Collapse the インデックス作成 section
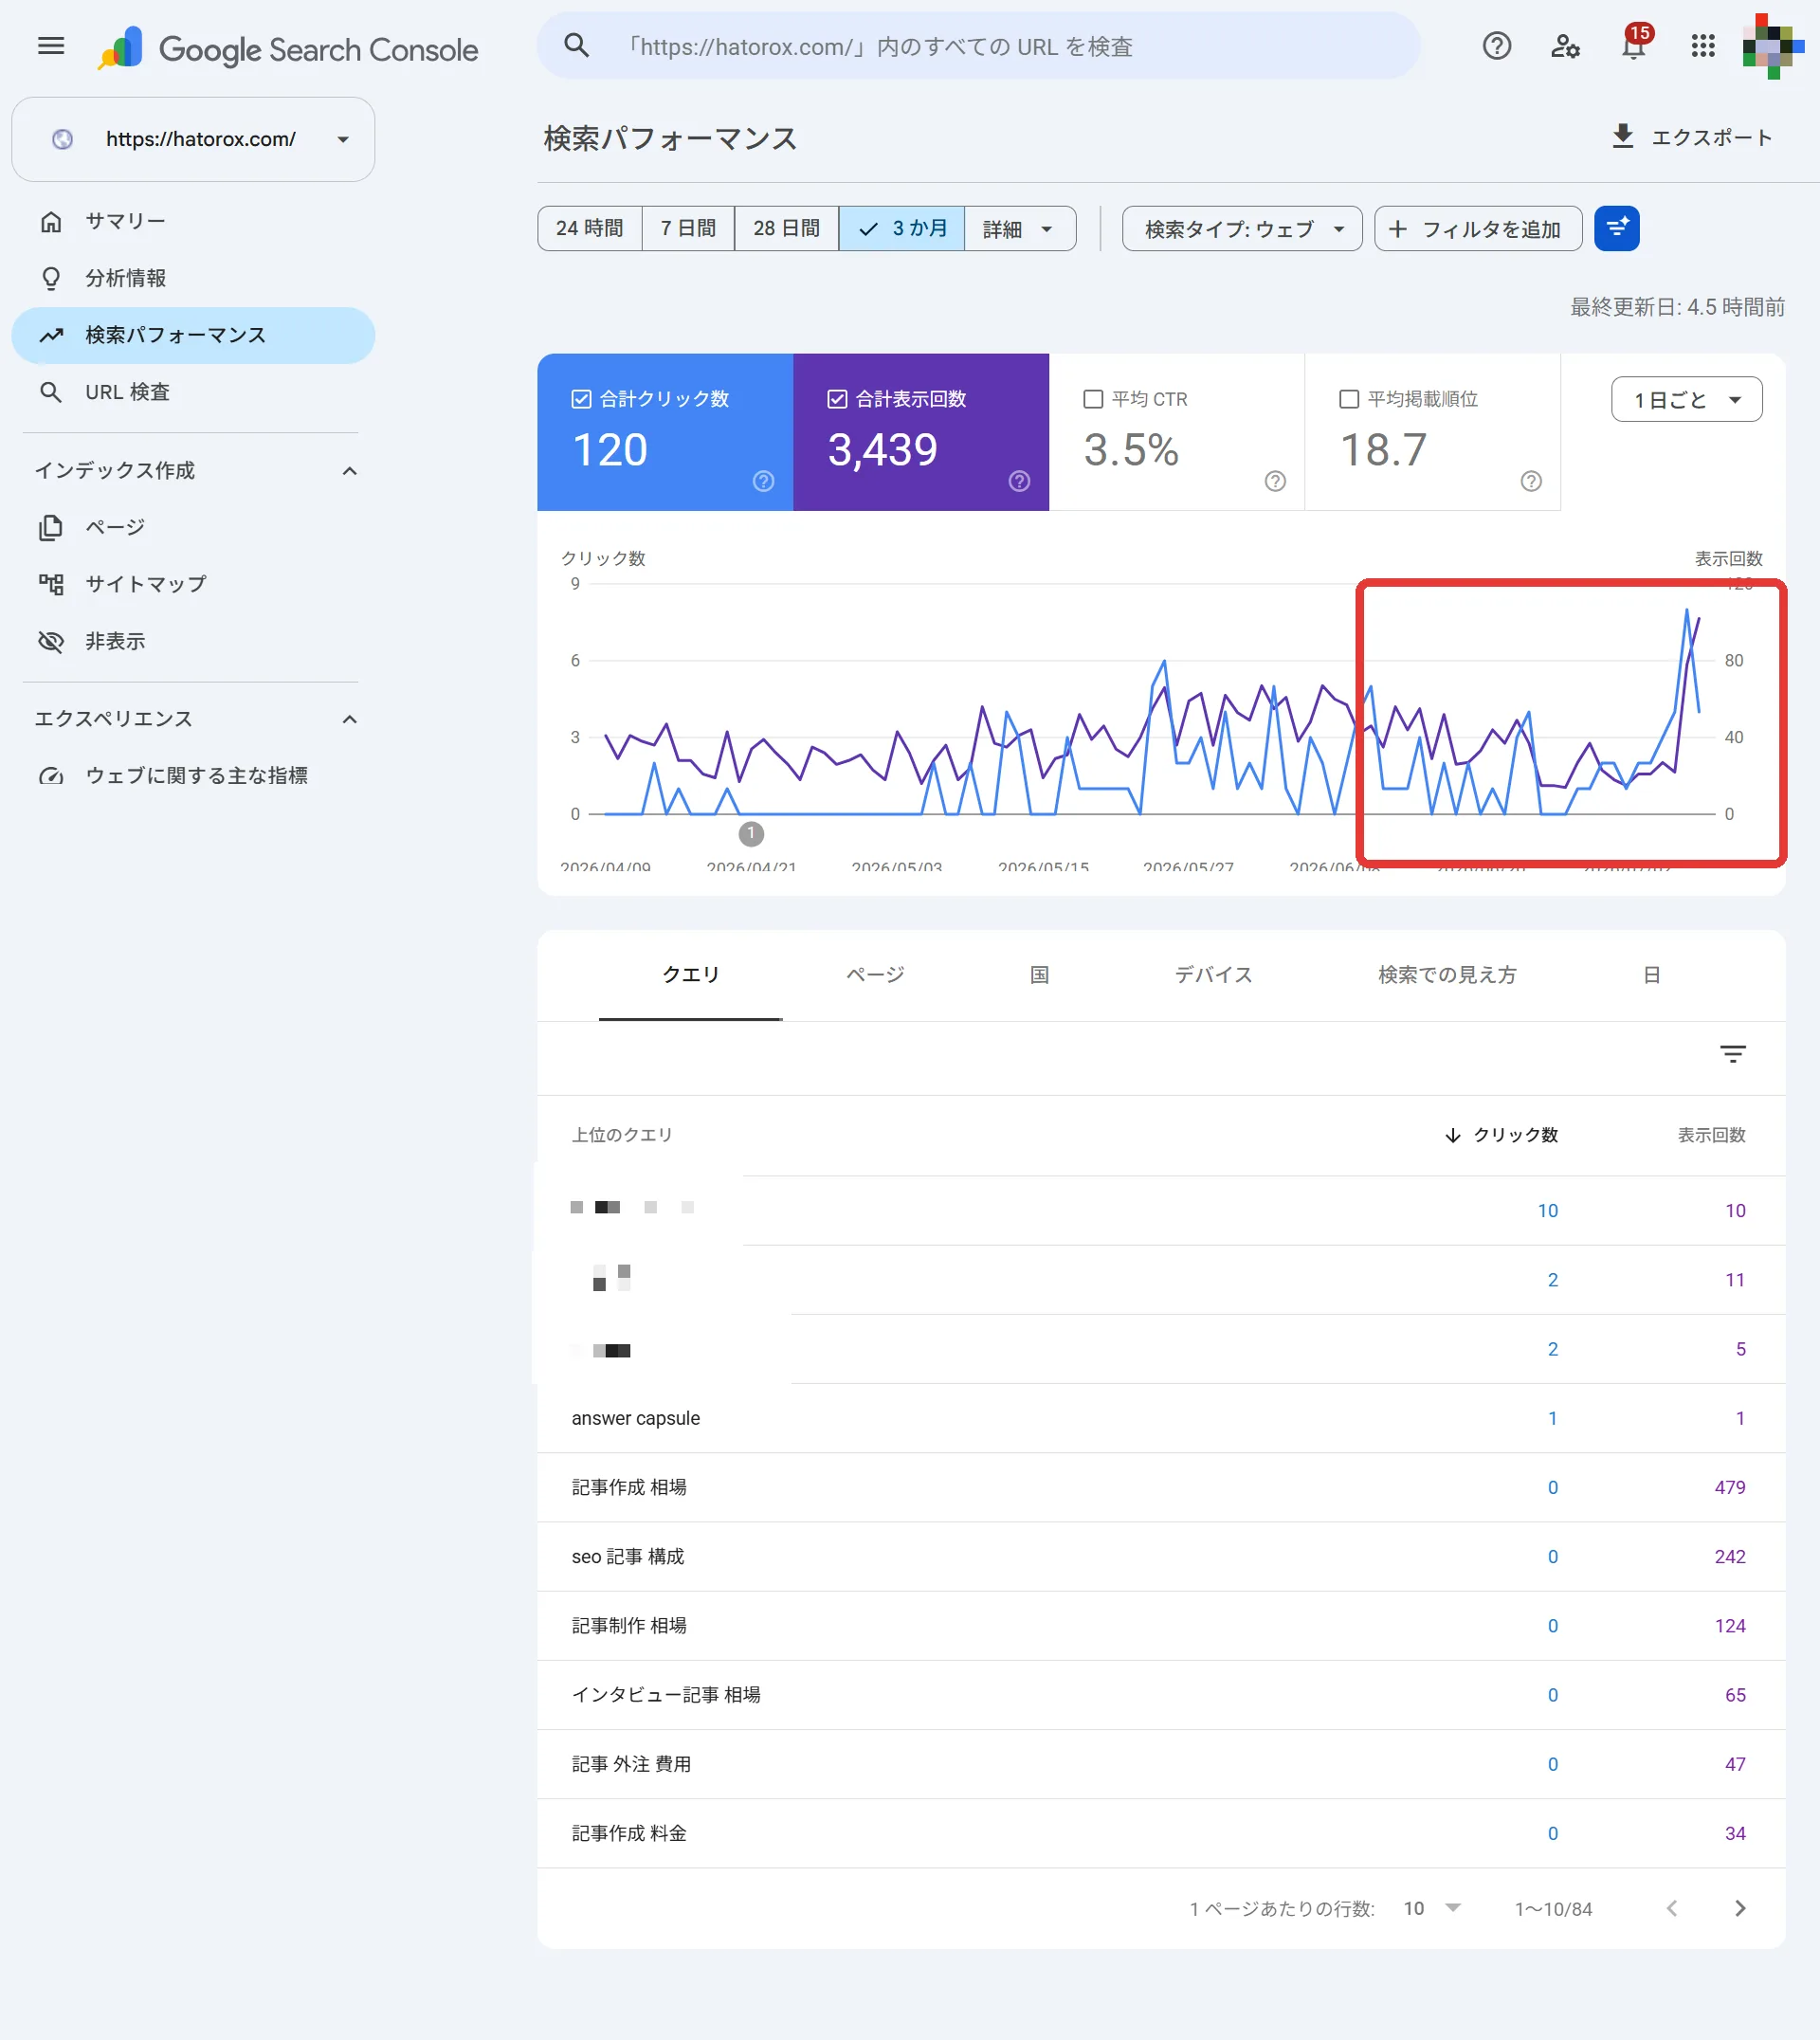This screenshot has height=2040, width=1820. click(x=349, y=470)
